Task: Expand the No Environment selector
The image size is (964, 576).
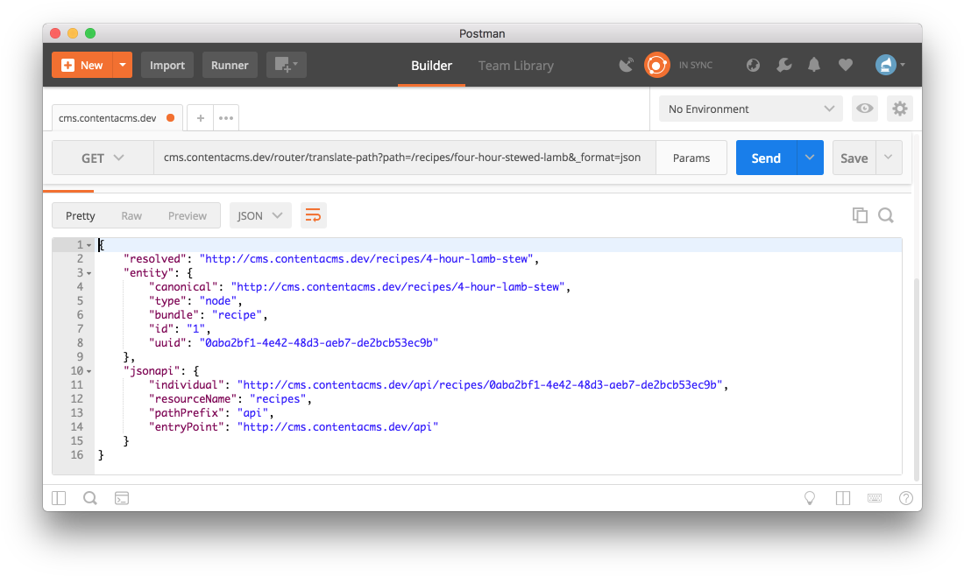Action: [x=750, y=109]
